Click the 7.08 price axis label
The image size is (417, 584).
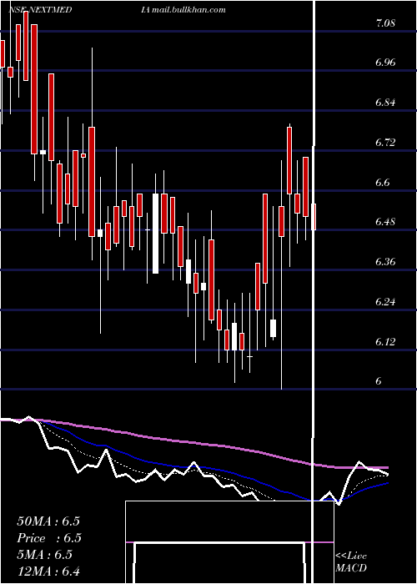(x=385, y=23)
